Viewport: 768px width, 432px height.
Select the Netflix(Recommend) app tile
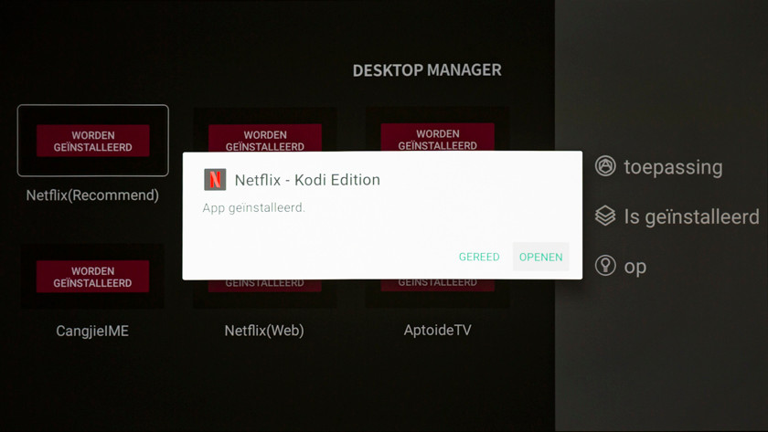[x=92, y=141]
